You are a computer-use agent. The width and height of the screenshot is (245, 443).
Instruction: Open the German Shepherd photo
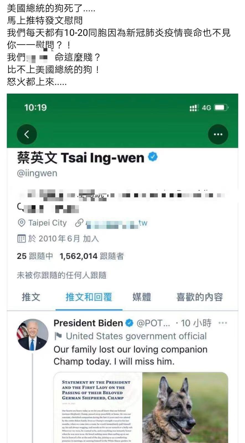(185, 408)
